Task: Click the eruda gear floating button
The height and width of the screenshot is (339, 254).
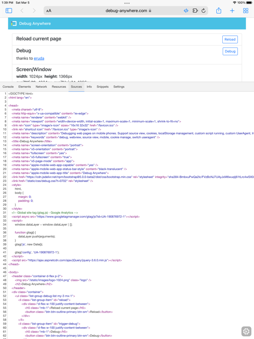Action: [x=246, y=331]
